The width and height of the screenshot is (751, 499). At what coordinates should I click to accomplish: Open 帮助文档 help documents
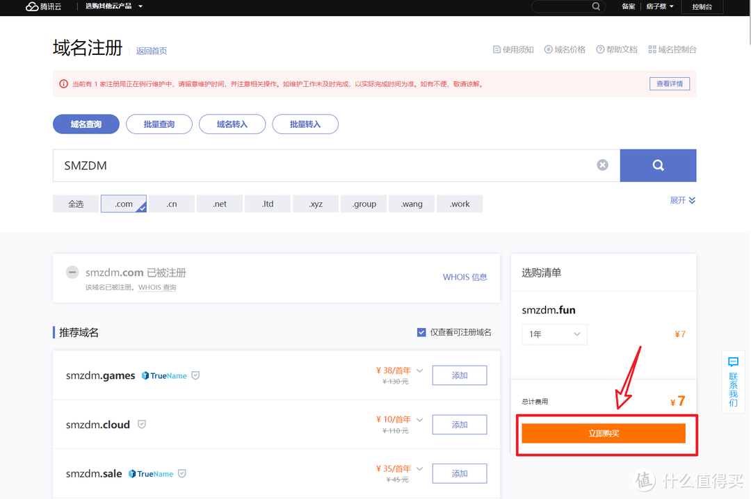pos(616,49)
